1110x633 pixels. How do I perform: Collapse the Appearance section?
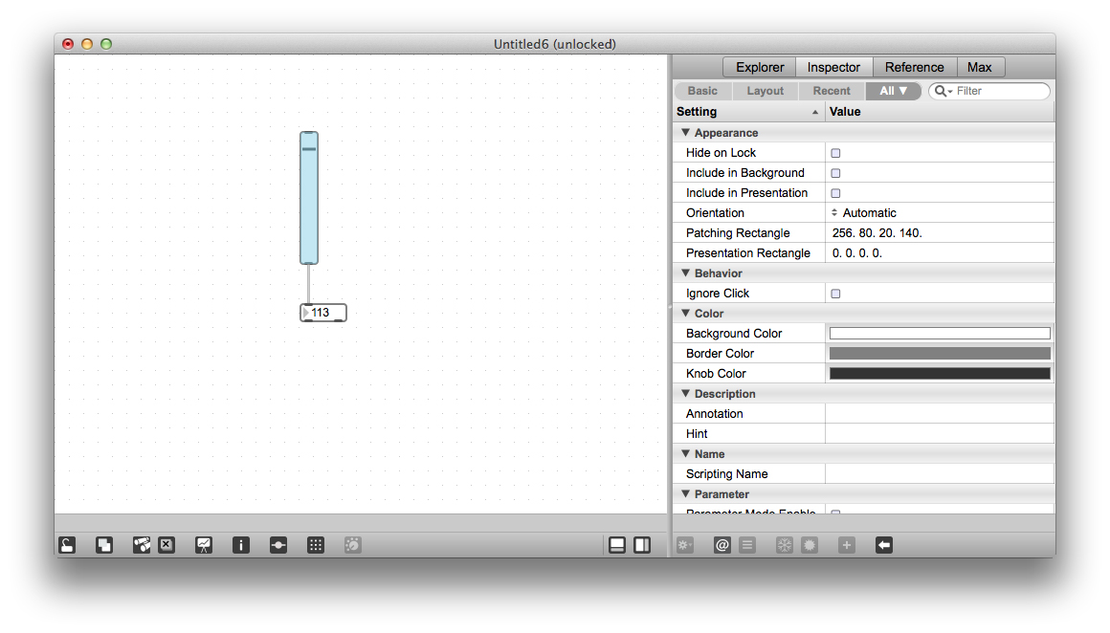click(x=685, y=132)
